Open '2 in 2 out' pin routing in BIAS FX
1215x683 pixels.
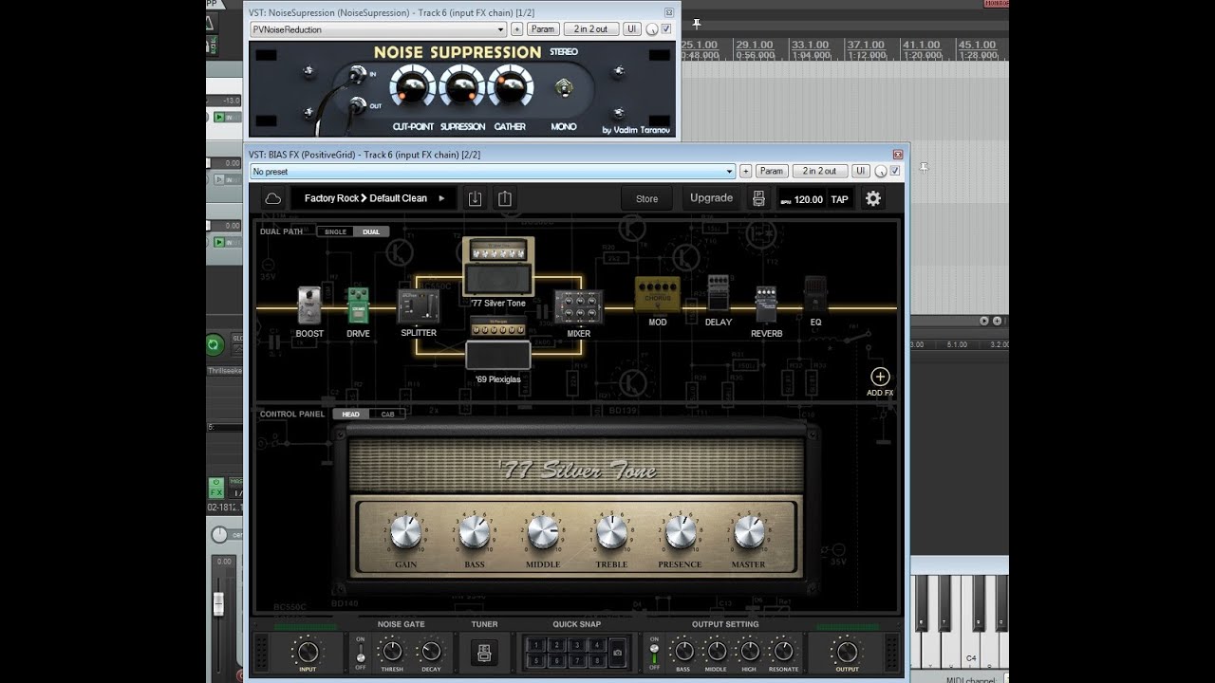click(x=820, y=172)
